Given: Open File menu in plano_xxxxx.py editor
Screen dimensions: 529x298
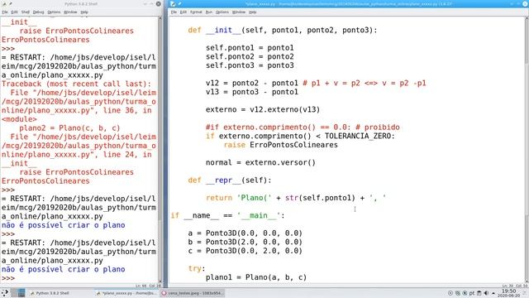Looking at the screenshot, I should 174,12.
